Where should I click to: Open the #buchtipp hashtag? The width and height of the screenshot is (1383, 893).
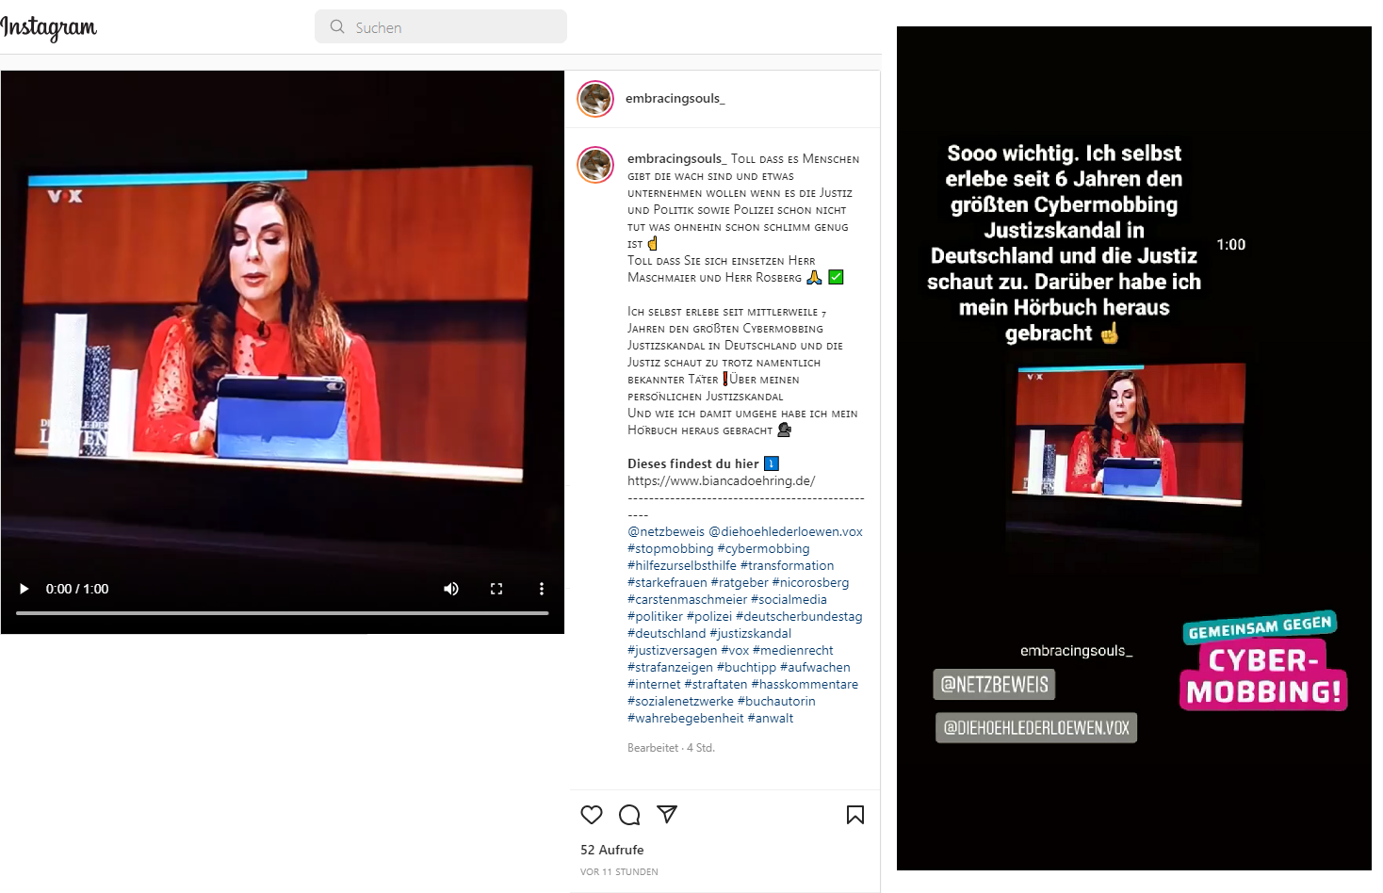coord(746,667)
